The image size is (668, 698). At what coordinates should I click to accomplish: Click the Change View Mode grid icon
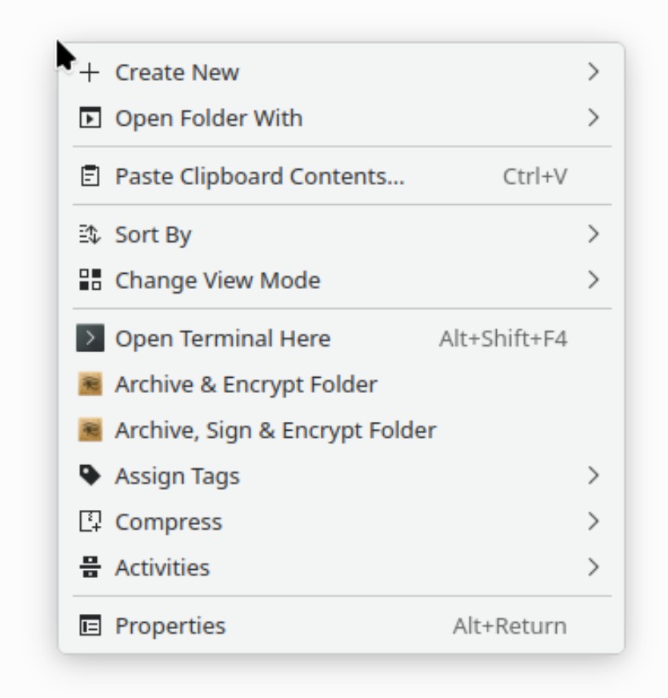point(90,280)
